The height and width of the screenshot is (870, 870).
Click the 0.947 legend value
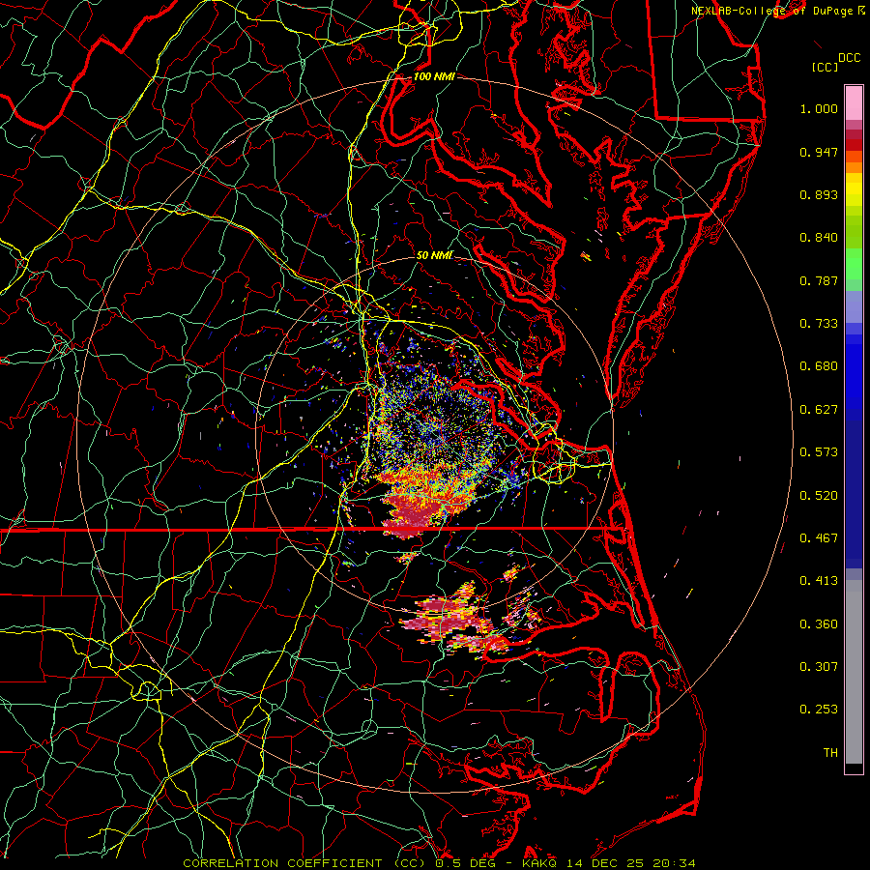(819, 152)
